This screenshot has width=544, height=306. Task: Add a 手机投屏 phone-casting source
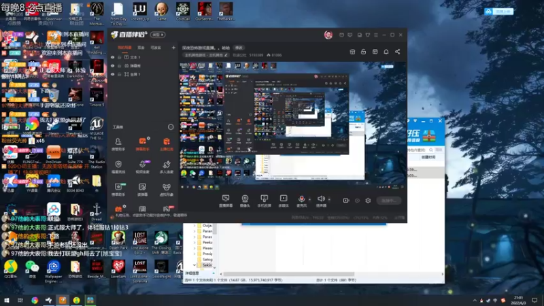[264, 201]
